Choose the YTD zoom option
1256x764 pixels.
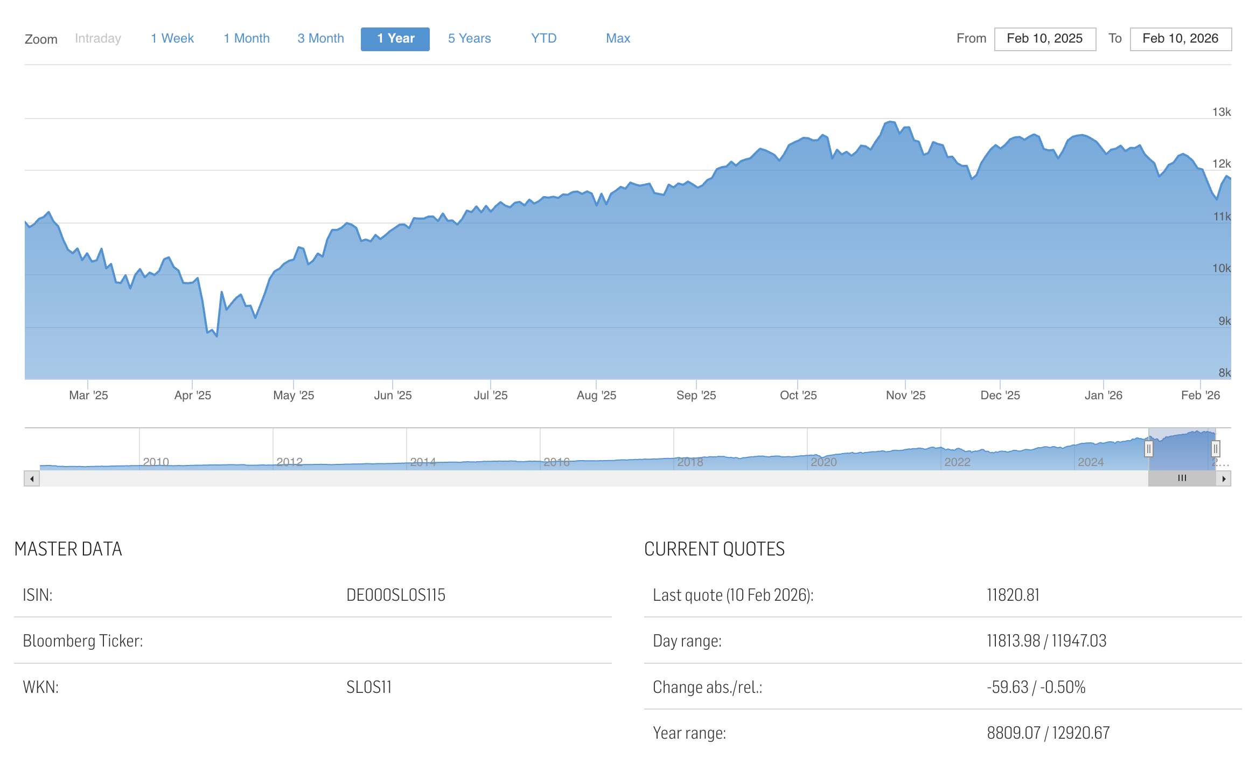click(543, 39)
